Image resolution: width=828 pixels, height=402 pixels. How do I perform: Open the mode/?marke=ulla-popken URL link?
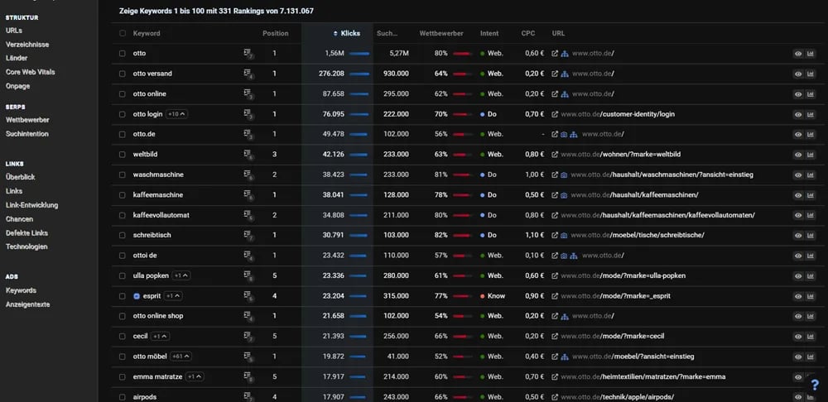click(x=623, y=275)
